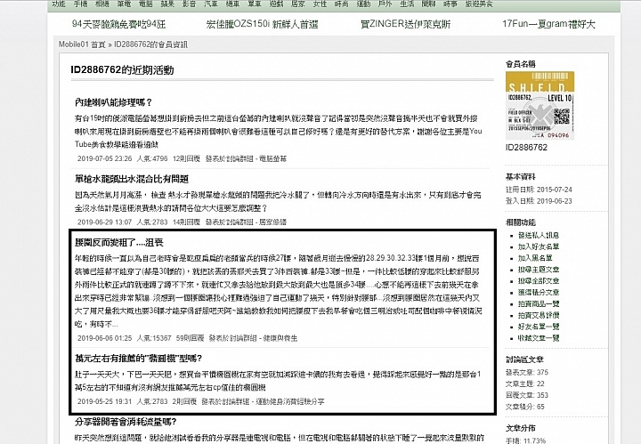This screenshot has width=641, height=444.
Task: Open the 居家修繕 discussion group link
Action: click(273, 222)
